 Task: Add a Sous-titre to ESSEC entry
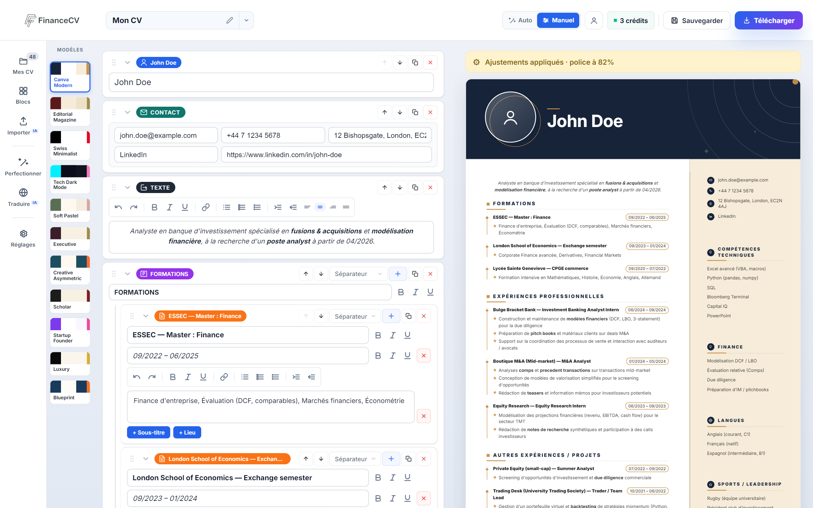(148, 432)
